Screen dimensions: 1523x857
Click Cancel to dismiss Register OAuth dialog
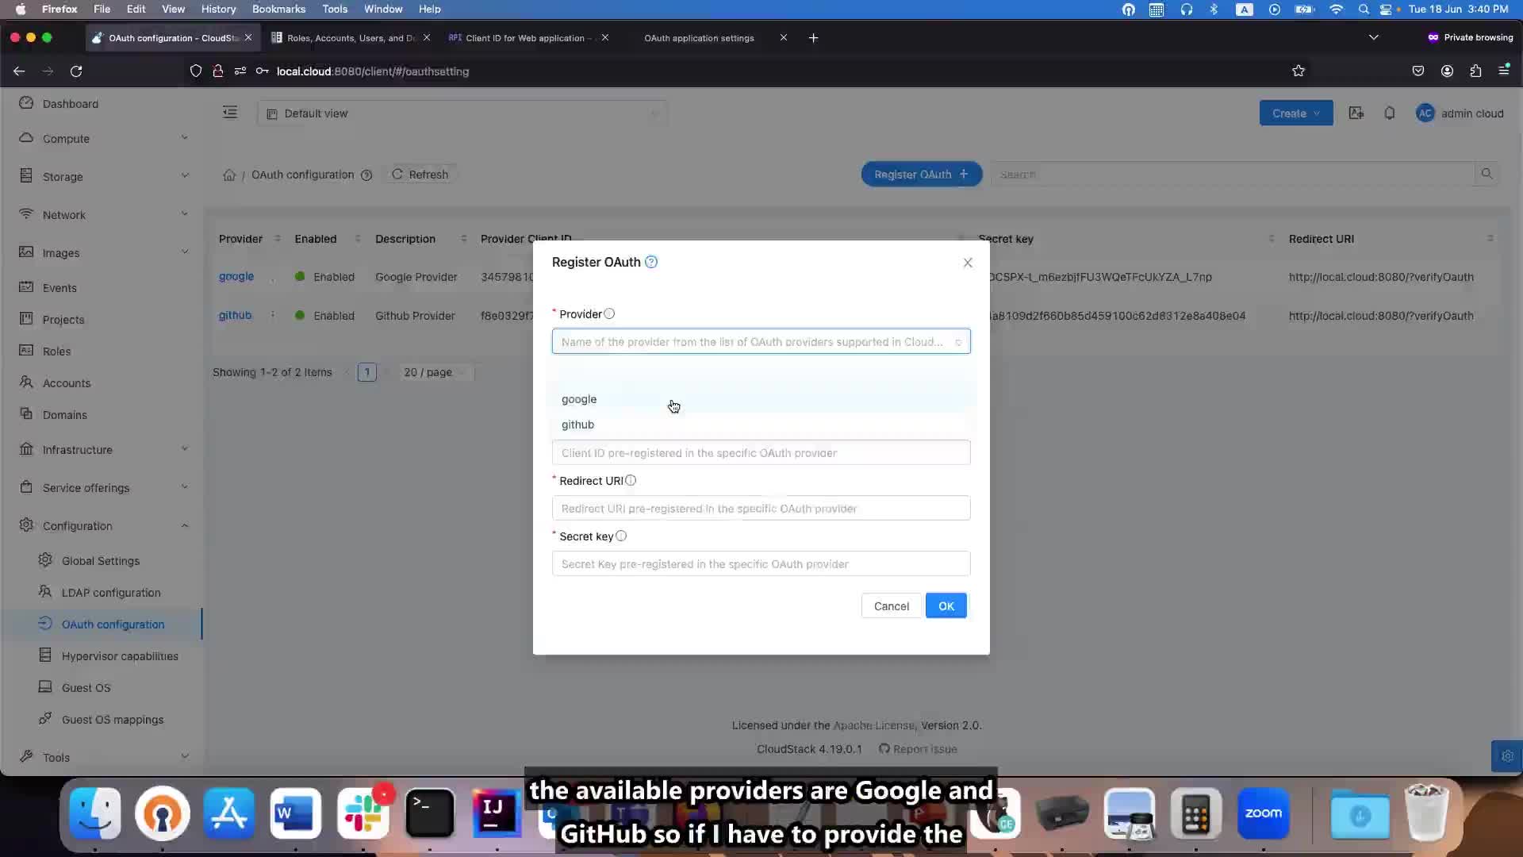[x=892, y=606]
